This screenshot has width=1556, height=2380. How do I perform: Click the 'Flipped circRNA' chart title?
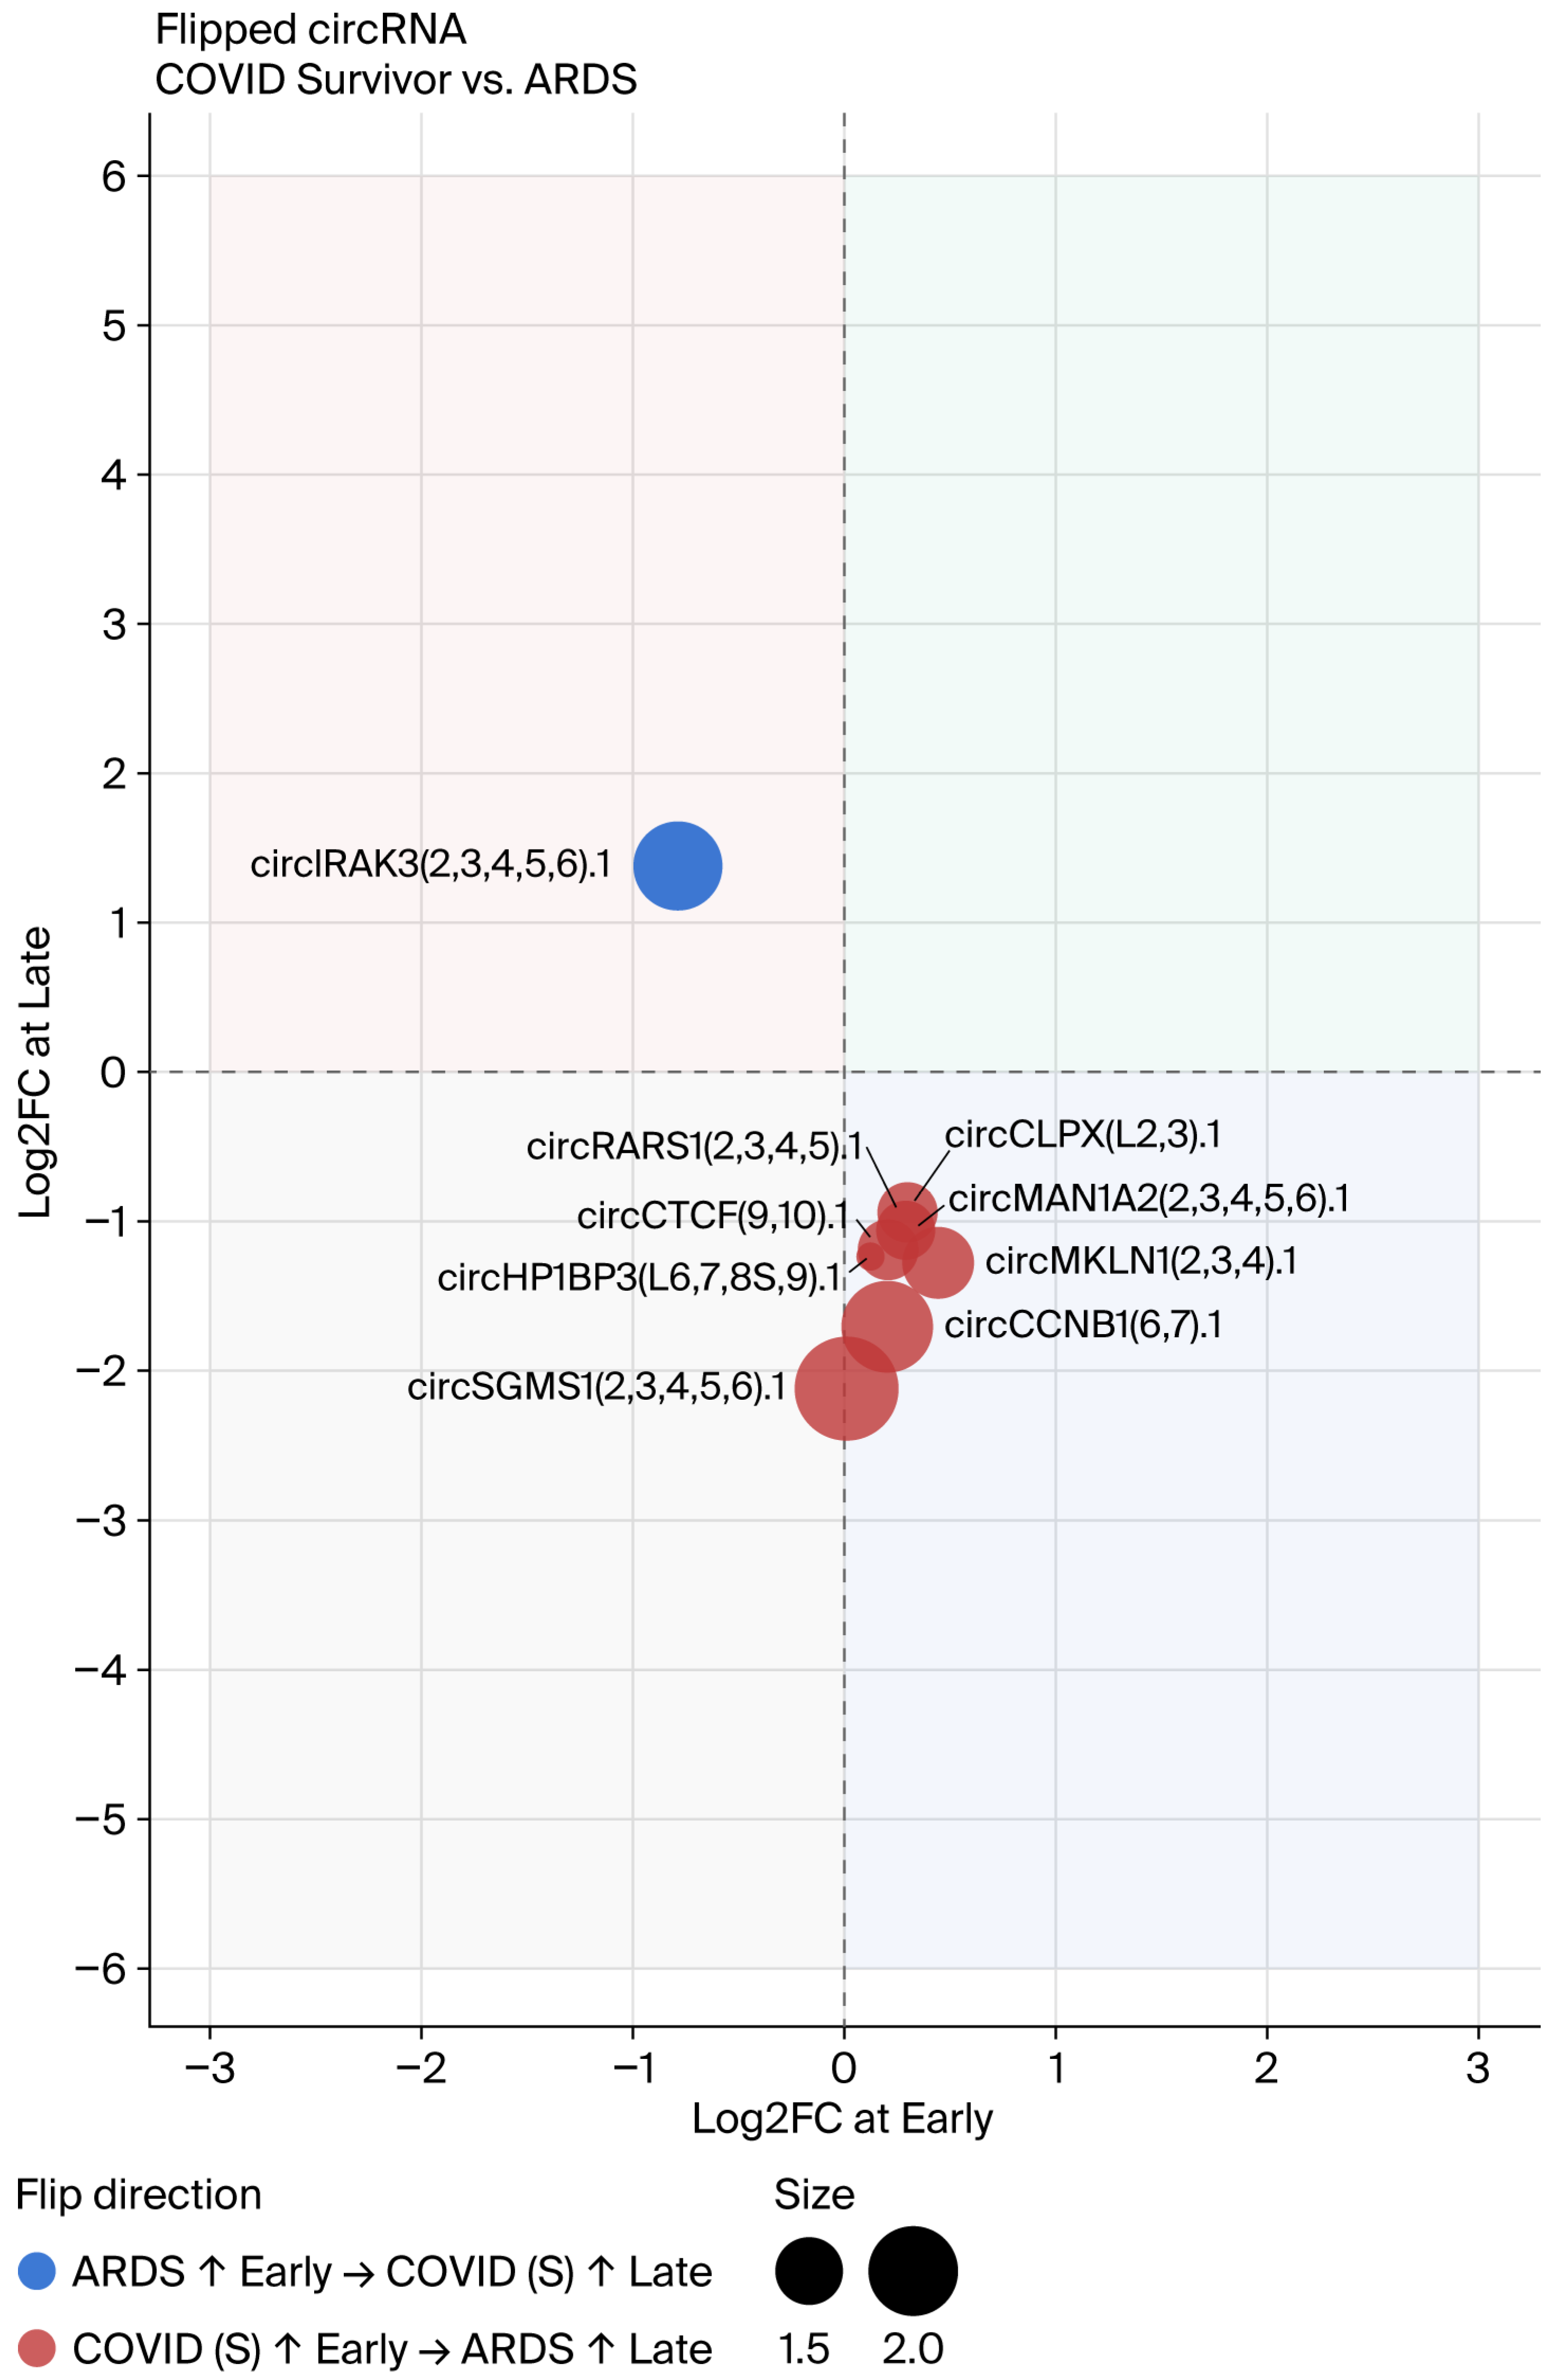click(310, 30)
